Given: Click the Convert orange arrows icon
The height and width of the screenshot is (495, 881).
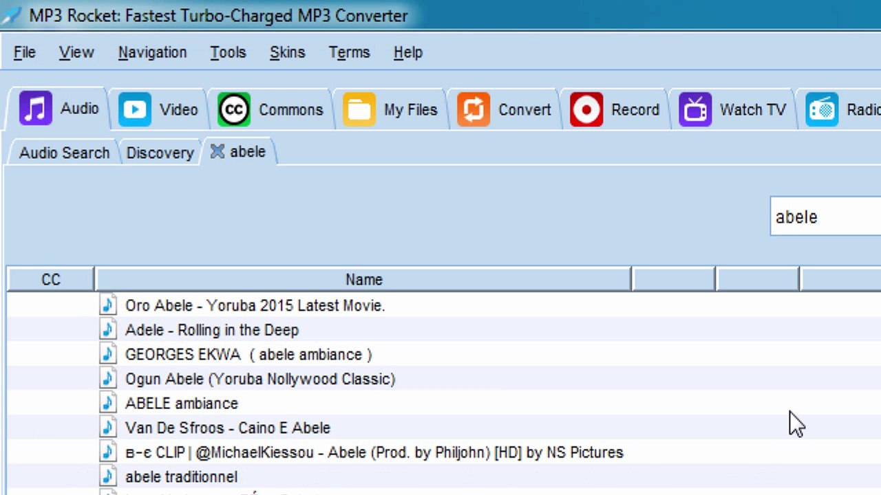Looking at the screenshot, I should [x=474, y=109].
